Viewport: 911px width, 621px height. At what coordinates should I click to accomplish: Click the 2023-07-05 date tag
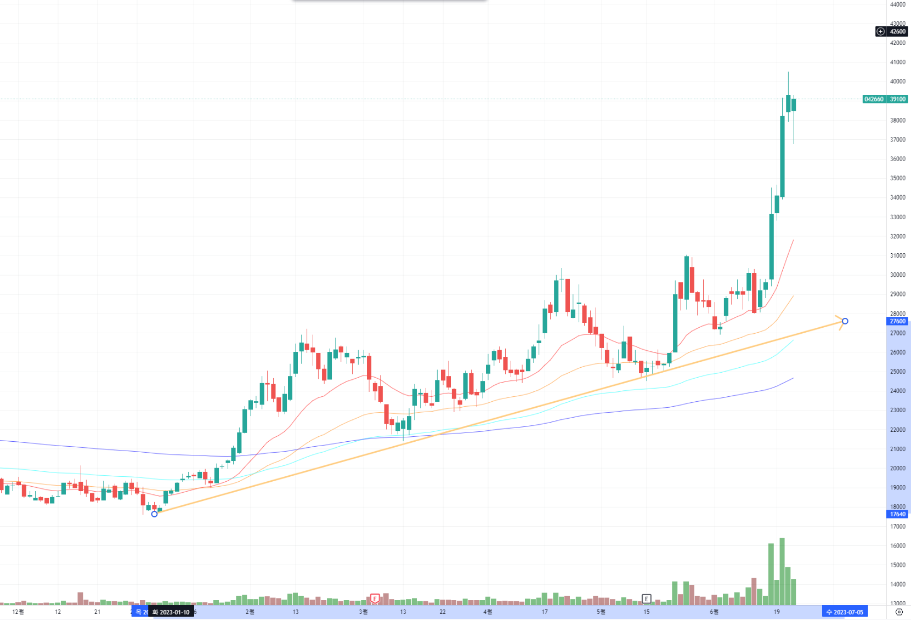pos(845,612)
